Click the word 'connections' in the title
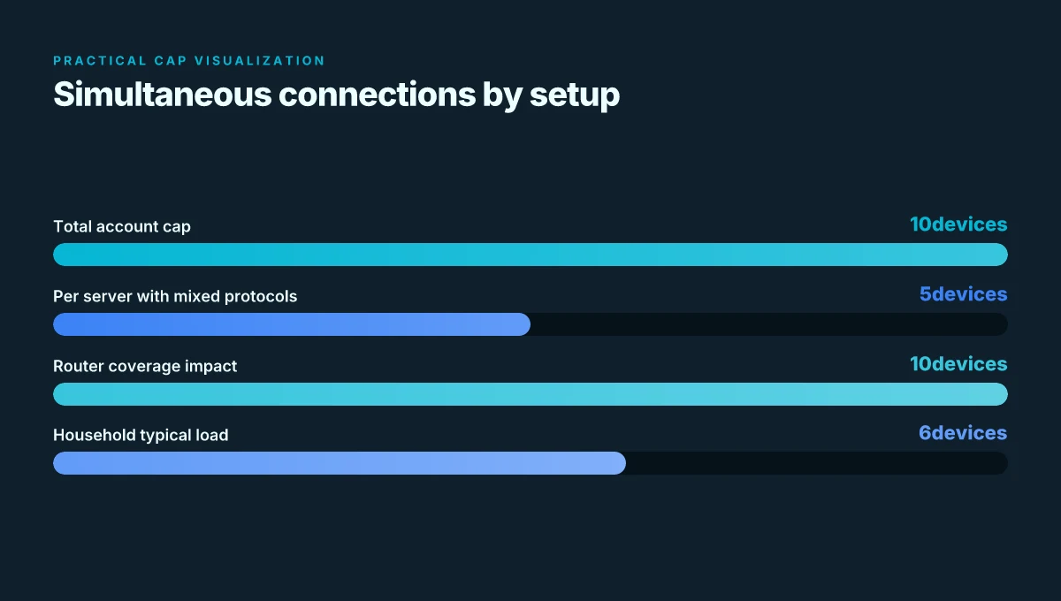The image size is (1061, 601). 377,94
